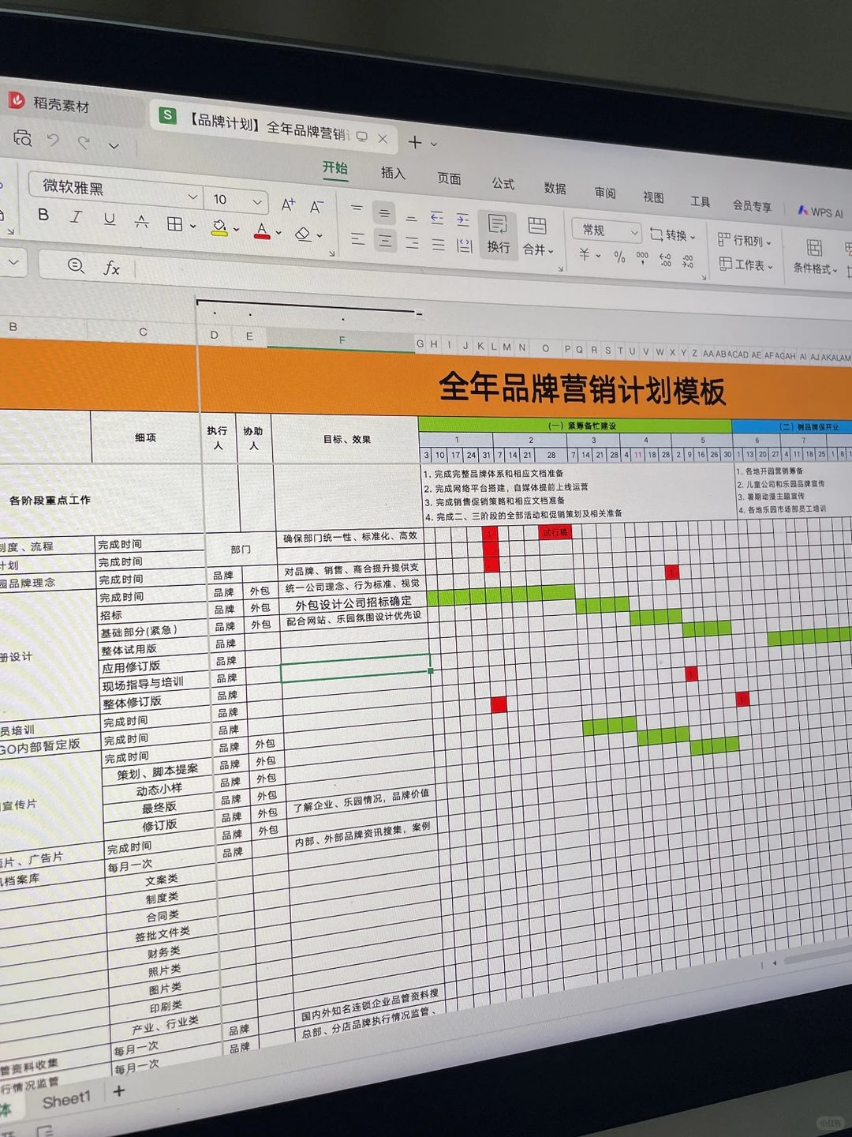The height and width of the screenshot is (1137, 852).
Task: Open WPS AI
Action: point(823,212)
